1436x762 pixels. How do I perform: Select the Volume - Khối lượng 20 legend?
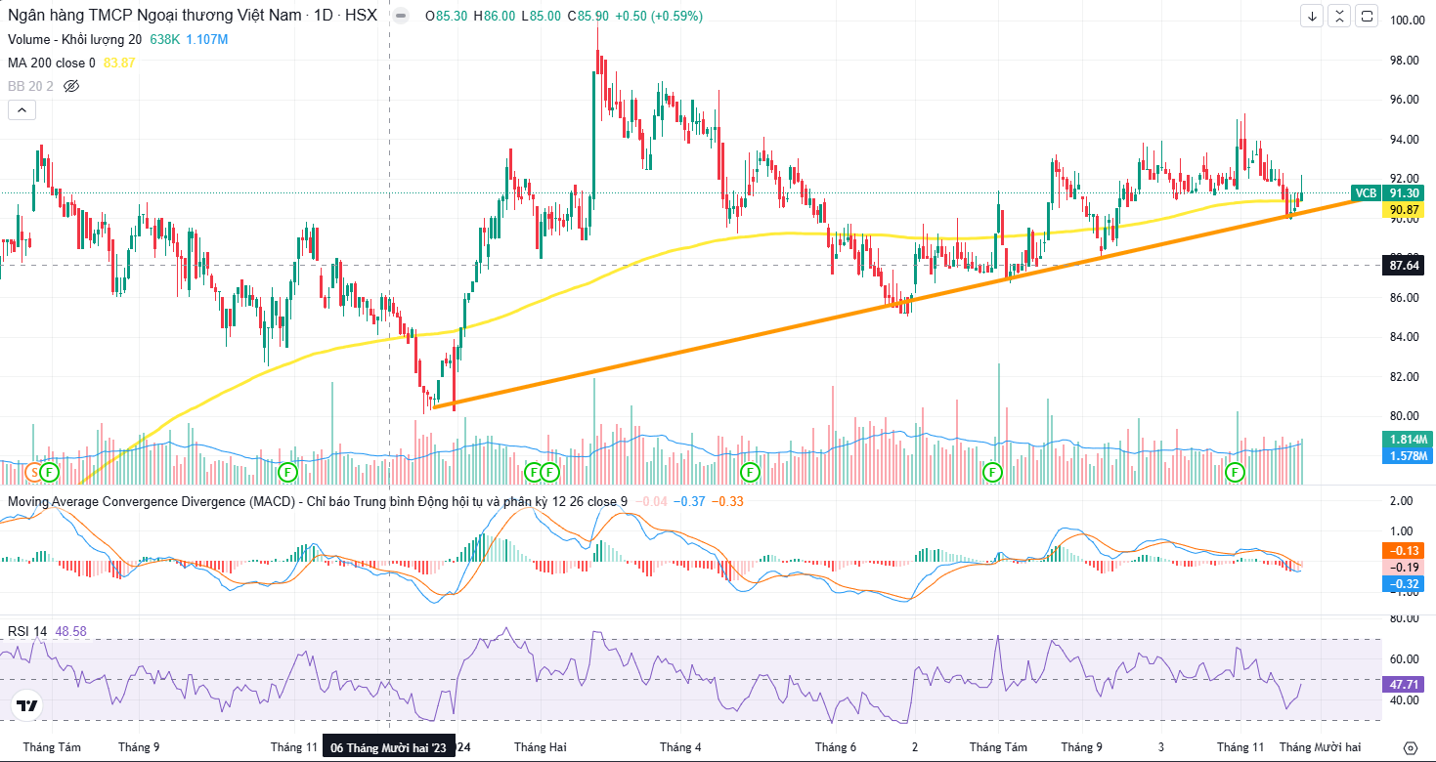(75, 39)
